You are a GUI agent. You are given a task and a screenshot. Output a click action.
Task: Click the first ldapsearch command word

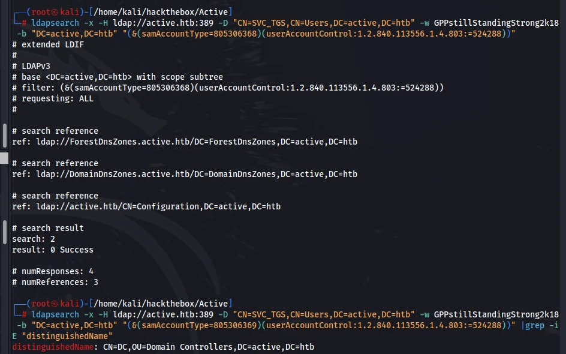pos(55,23)
